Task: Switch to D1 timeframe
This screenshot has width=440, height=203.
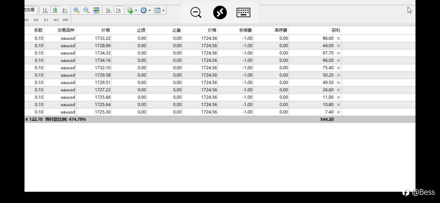Action: point(46,20)
